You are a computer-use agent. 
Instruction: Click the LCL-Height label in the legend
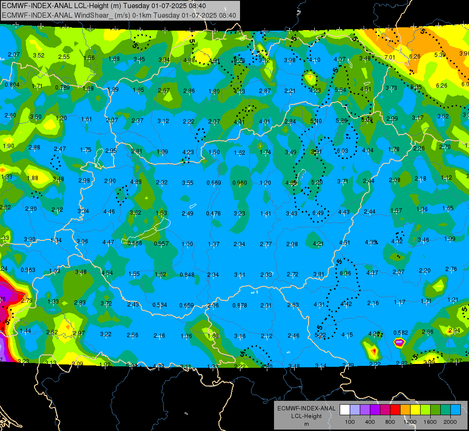click(x=306, y=416)
